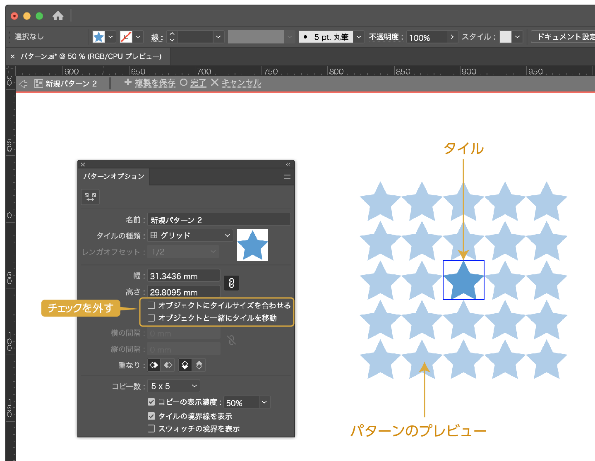Image resolution: width=595 pixels, height=461 pixels.
Task: Click 複製を保存 save a copy link
Action: 155,83
